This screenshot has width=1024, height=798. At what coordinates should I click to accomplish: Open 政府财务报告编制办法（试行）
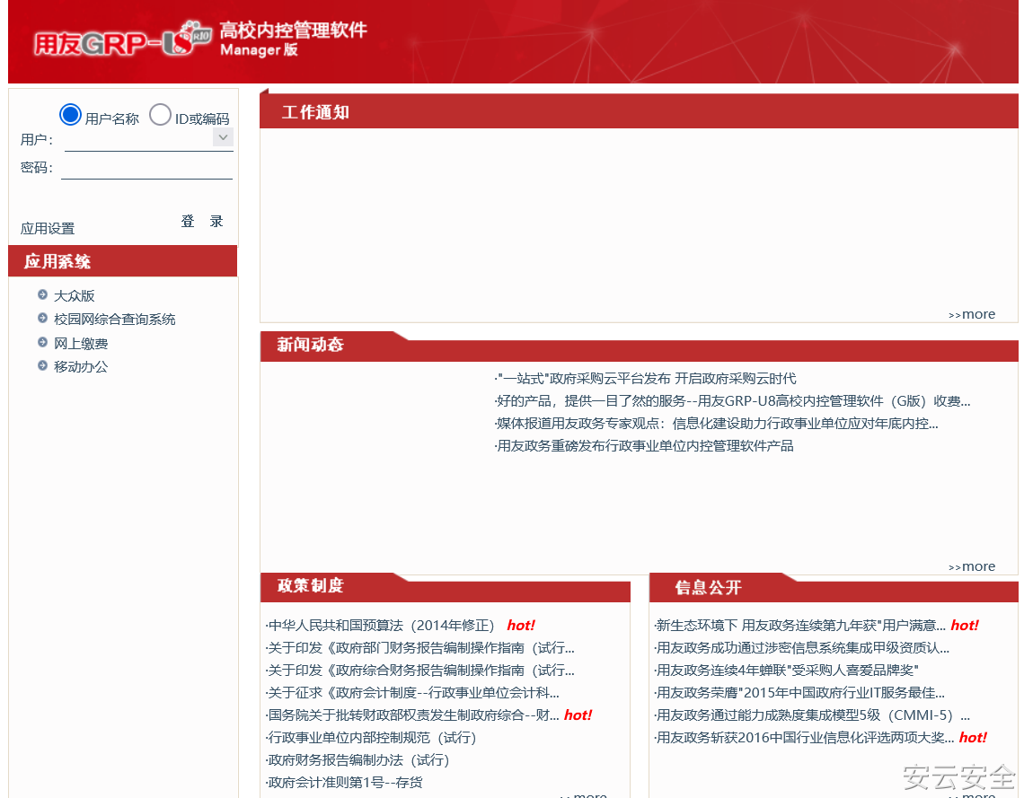tap(358, 759)
